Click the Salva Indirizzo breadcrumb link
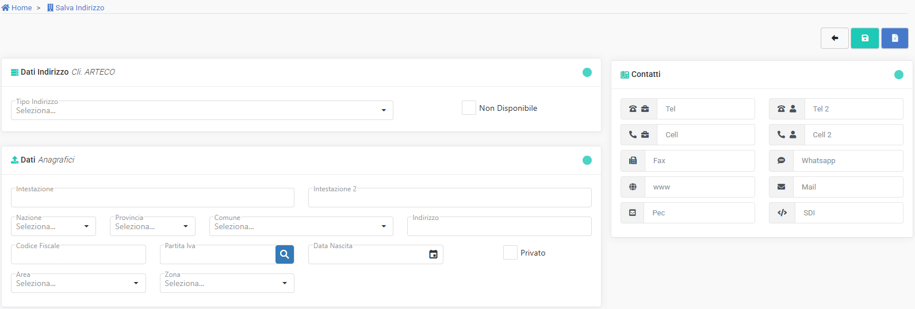 (x=76, y=7)
